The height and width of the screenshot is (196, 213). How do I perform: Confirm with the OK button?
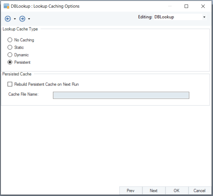tap(176, 191)
